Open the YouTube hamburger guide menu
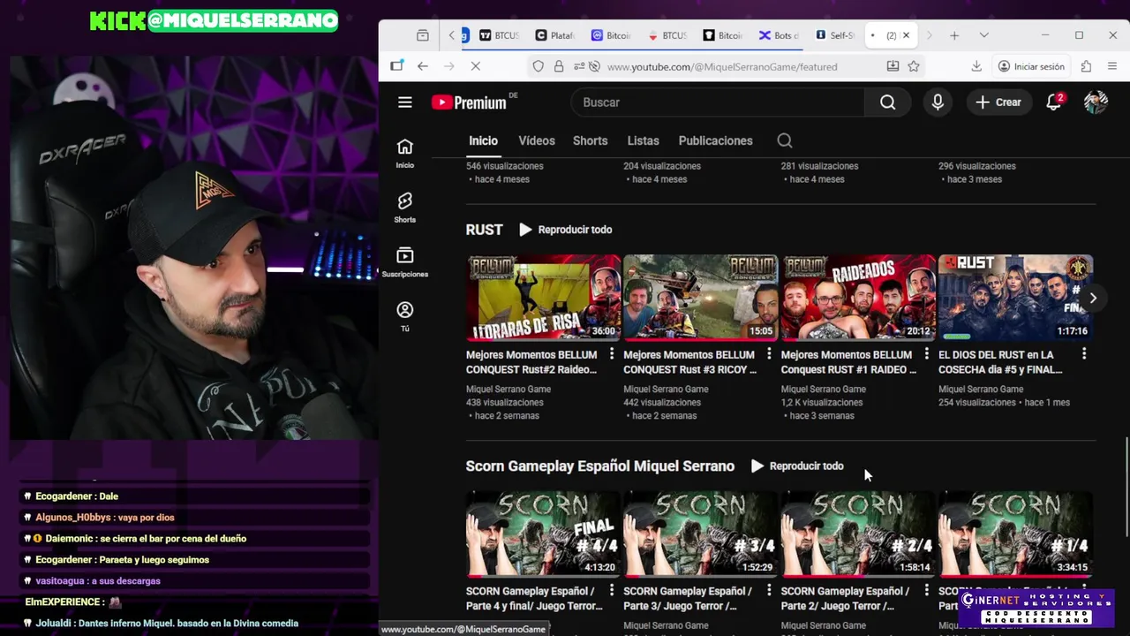 (x=405, y=102)
